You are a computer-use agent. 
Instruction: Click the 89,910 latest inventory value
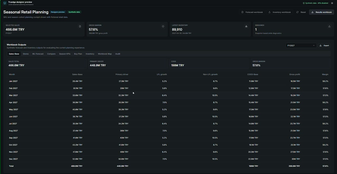[177, 30]
